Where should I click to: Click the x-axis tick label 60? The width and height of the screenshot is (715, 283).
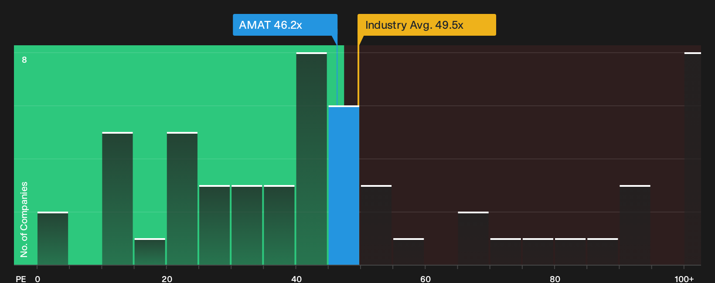(426, 279)
